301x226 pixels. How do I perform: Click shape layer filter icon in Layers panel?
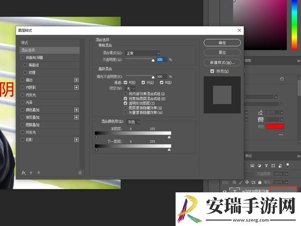[x=273, y=166]
